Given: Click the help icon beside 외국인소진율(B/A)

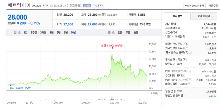Looking at the screenshot, I should pos(190,52).
